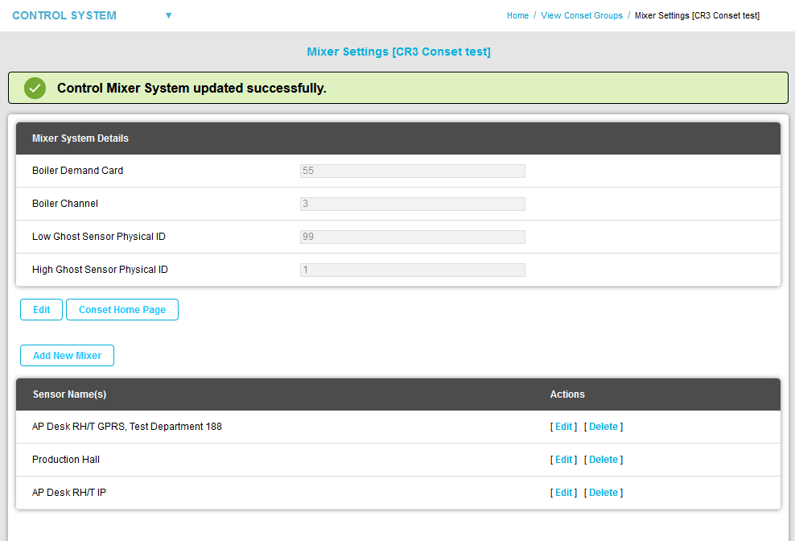Go to Home breadcrumb link
This screenshot has height=541, width=795.
[x=517, y=15]
